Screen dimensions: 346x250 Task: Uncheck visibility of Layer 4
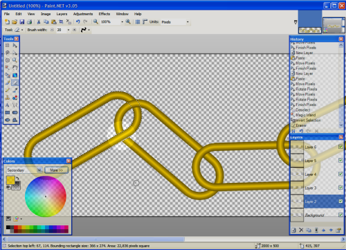pyautogui.click(x=340, y=174)
